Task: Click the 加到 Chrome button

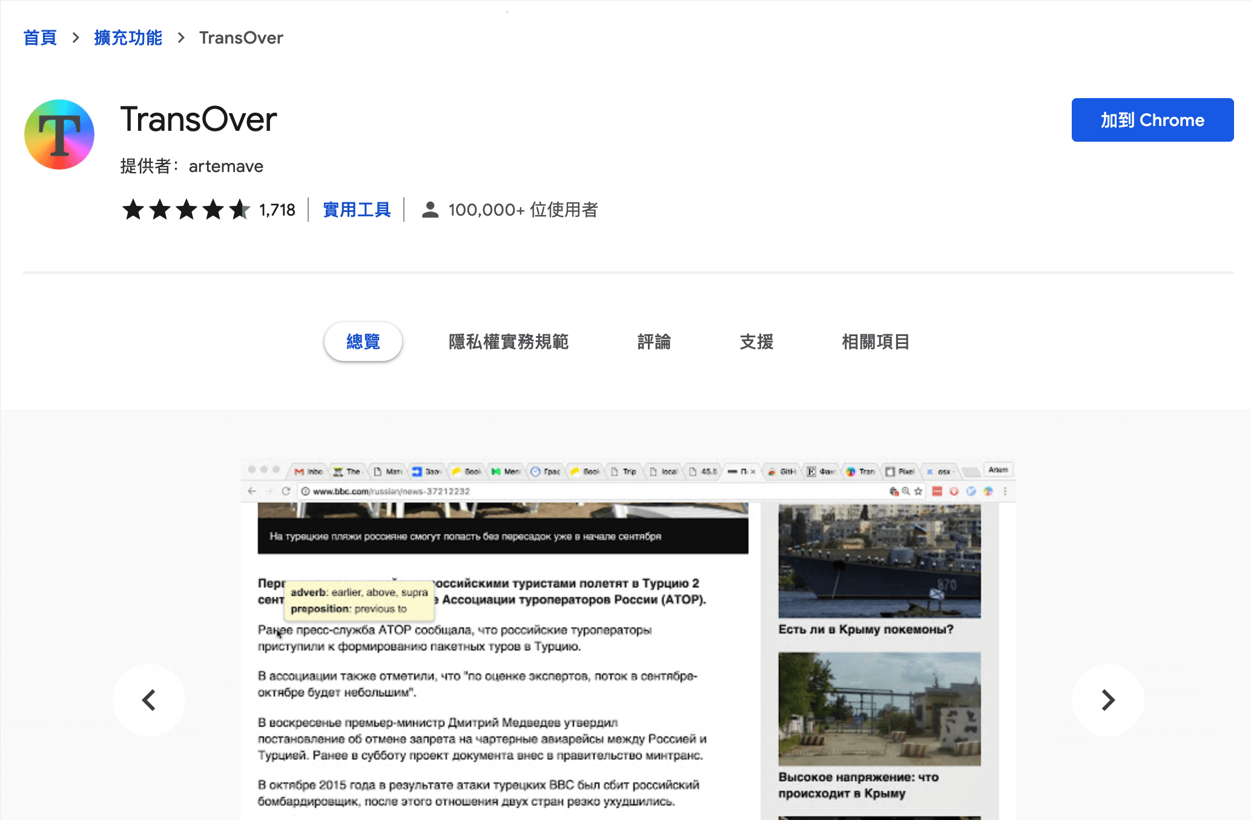Action: [1152, 120]
